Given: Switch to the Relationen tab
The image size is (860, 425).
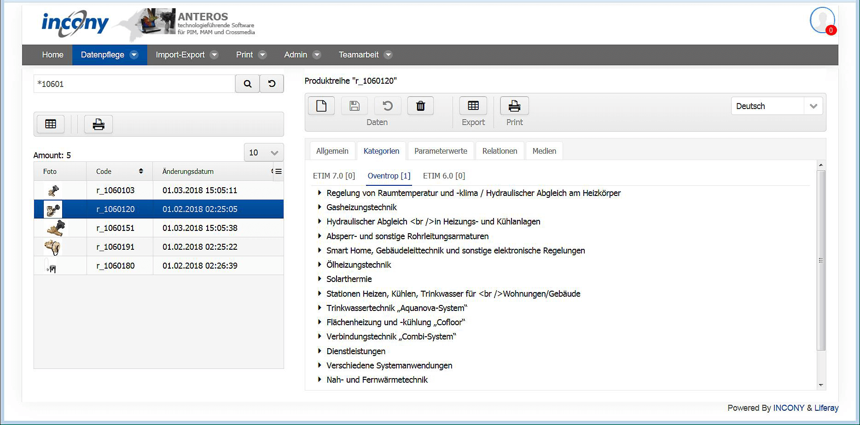Looking at the screenshot, I should click(500, 151).
